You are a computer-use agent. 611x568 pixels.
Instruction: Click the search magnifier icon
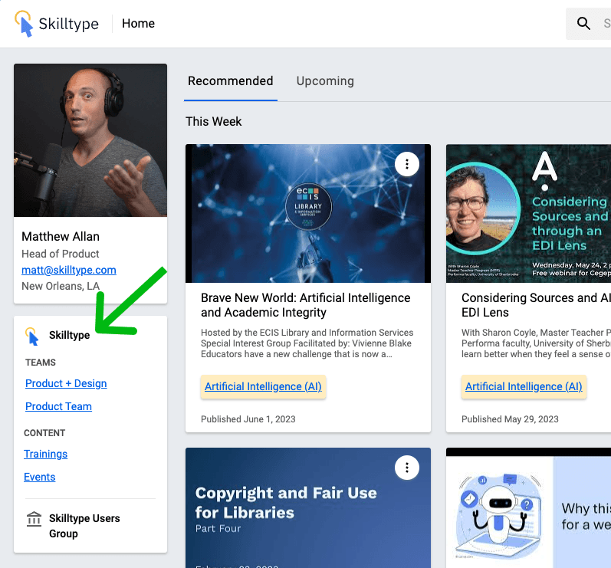click(x=583, y=23)
